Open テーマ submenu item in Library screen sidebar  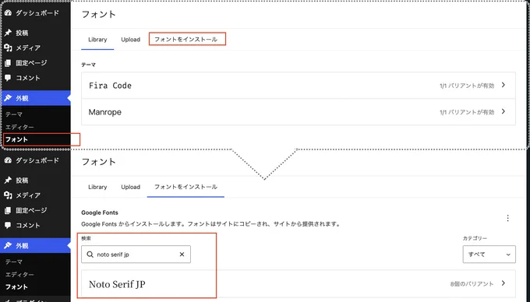click(14, 114)
